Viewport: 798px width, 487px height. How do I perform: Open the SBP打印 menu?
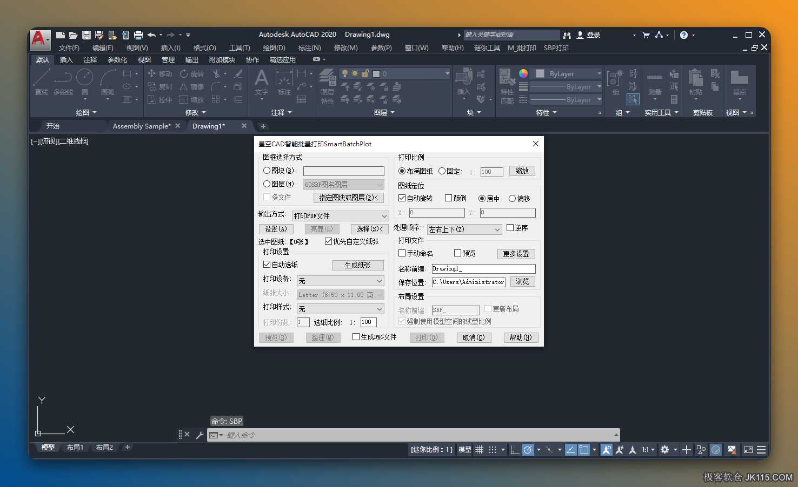(x=556, y=48)
